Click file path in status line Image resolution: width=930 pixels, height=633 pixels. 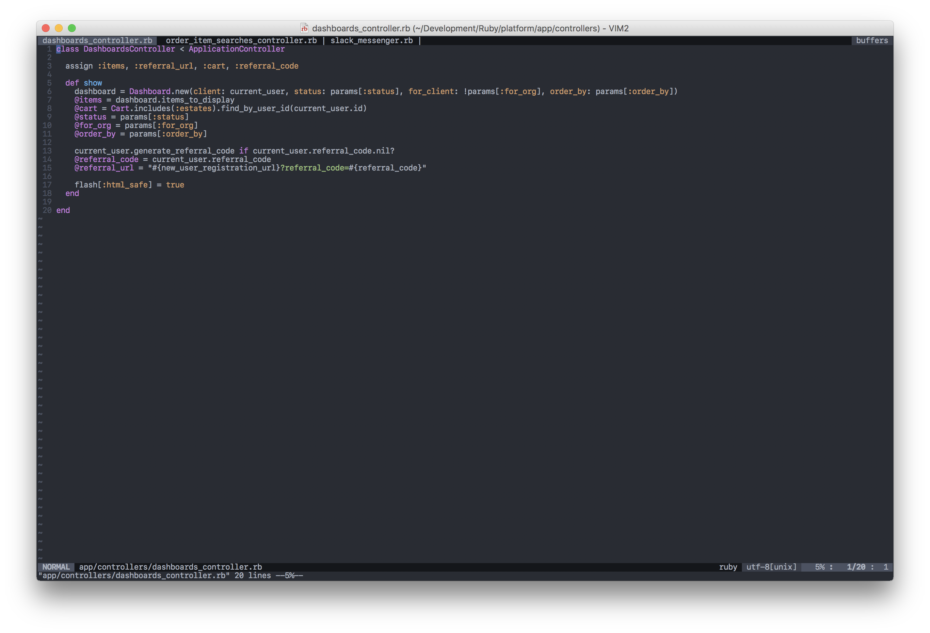170,567
